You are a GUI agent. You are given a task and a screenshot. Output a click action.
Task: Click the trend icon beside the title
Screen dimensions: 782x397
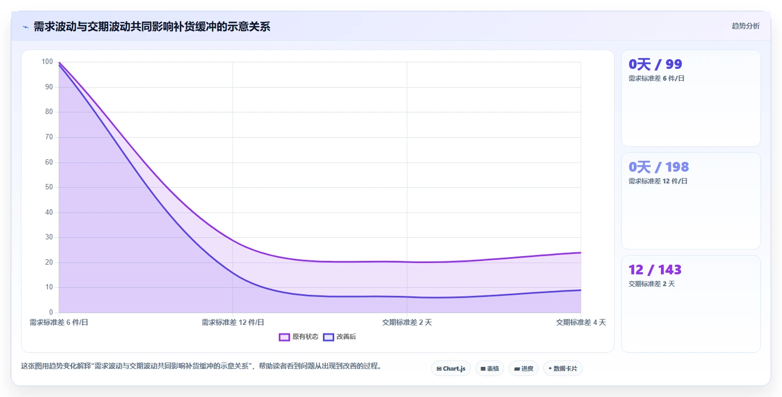pos(25,27)
